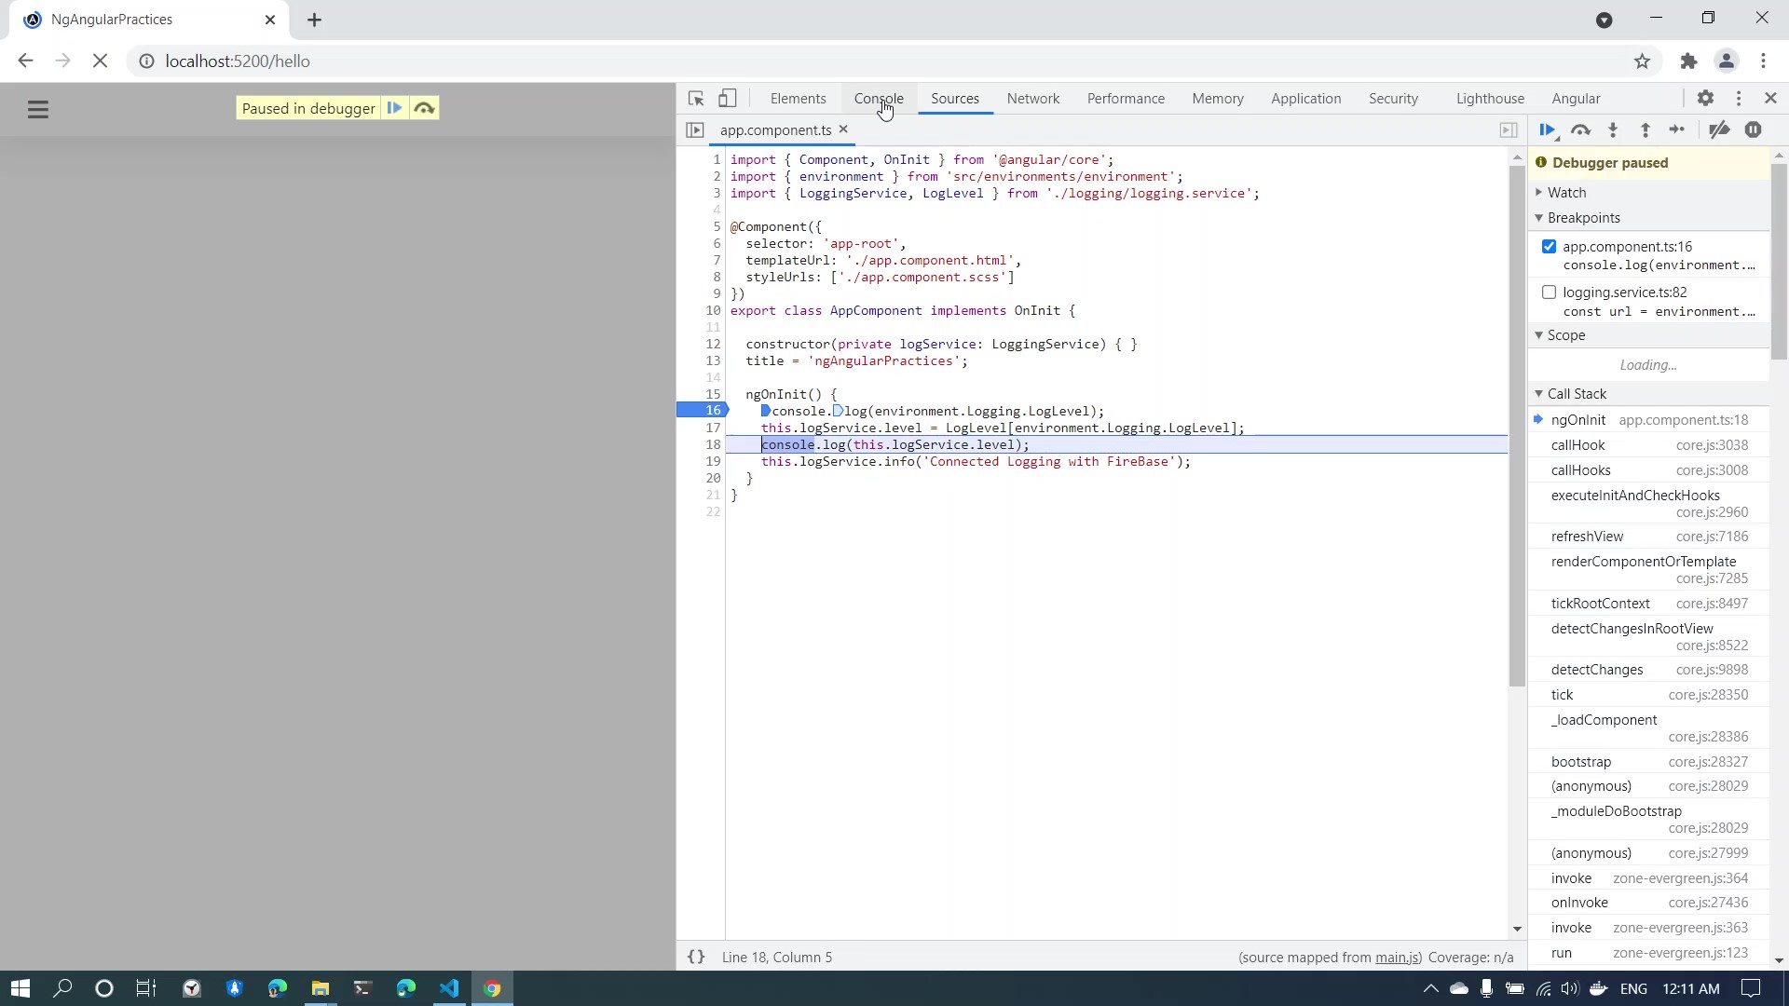Click the Step over next function icon
1789x1006 pixels.
(x=1580, y=130)
